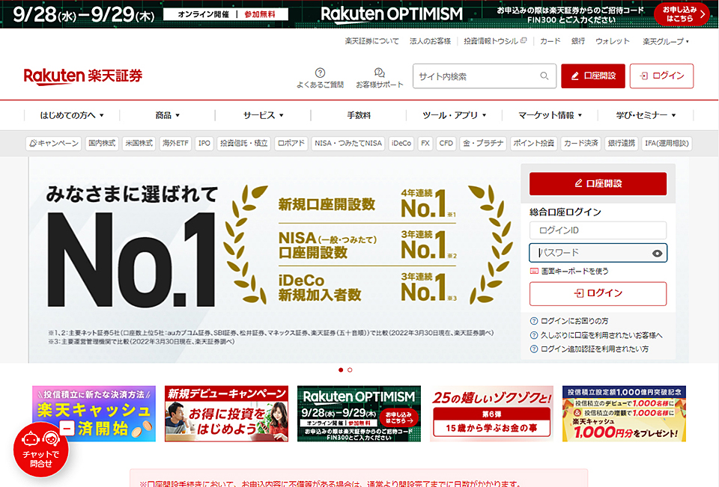Open お客様サポート chat bubble icon
The height and width of the screenshot is (487, 719).
click(379, 73)
